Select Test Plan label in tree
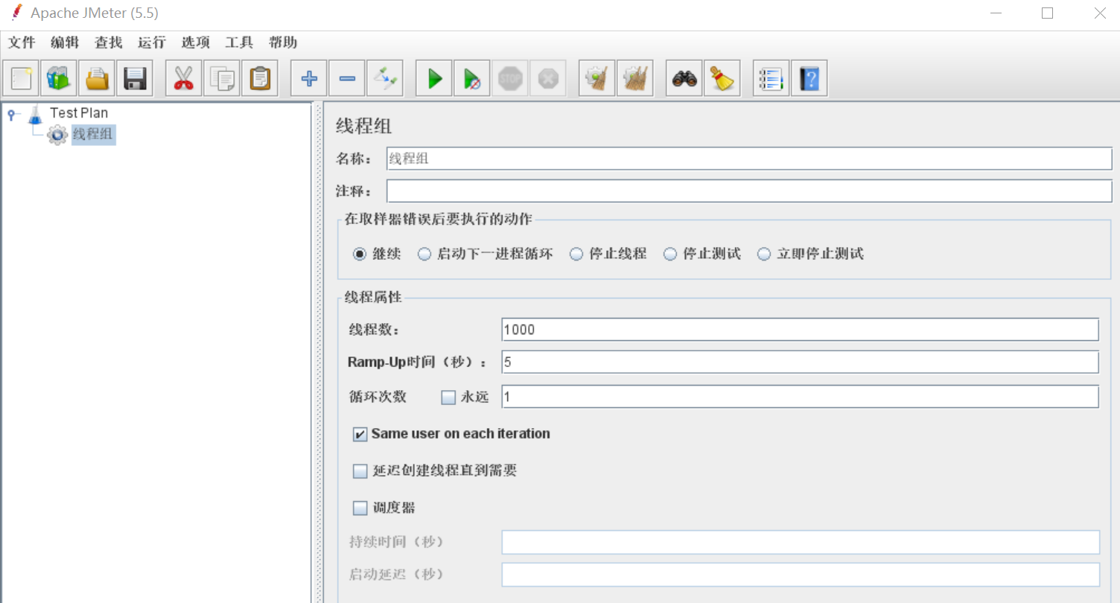 tap(79, 113)
